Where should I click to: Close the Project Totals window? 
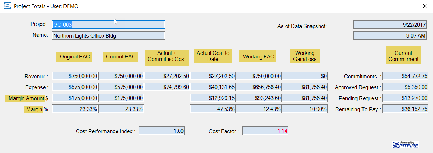click(425, 6)
